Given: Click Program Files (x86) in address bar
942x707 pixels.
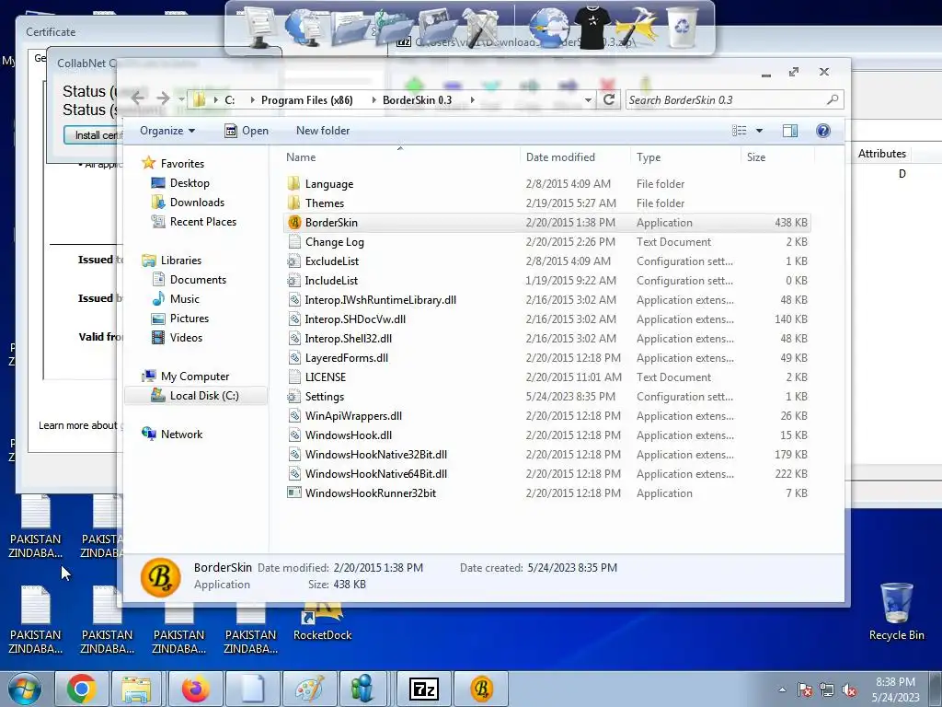Looking at the screenshot, I should point(307,99).
